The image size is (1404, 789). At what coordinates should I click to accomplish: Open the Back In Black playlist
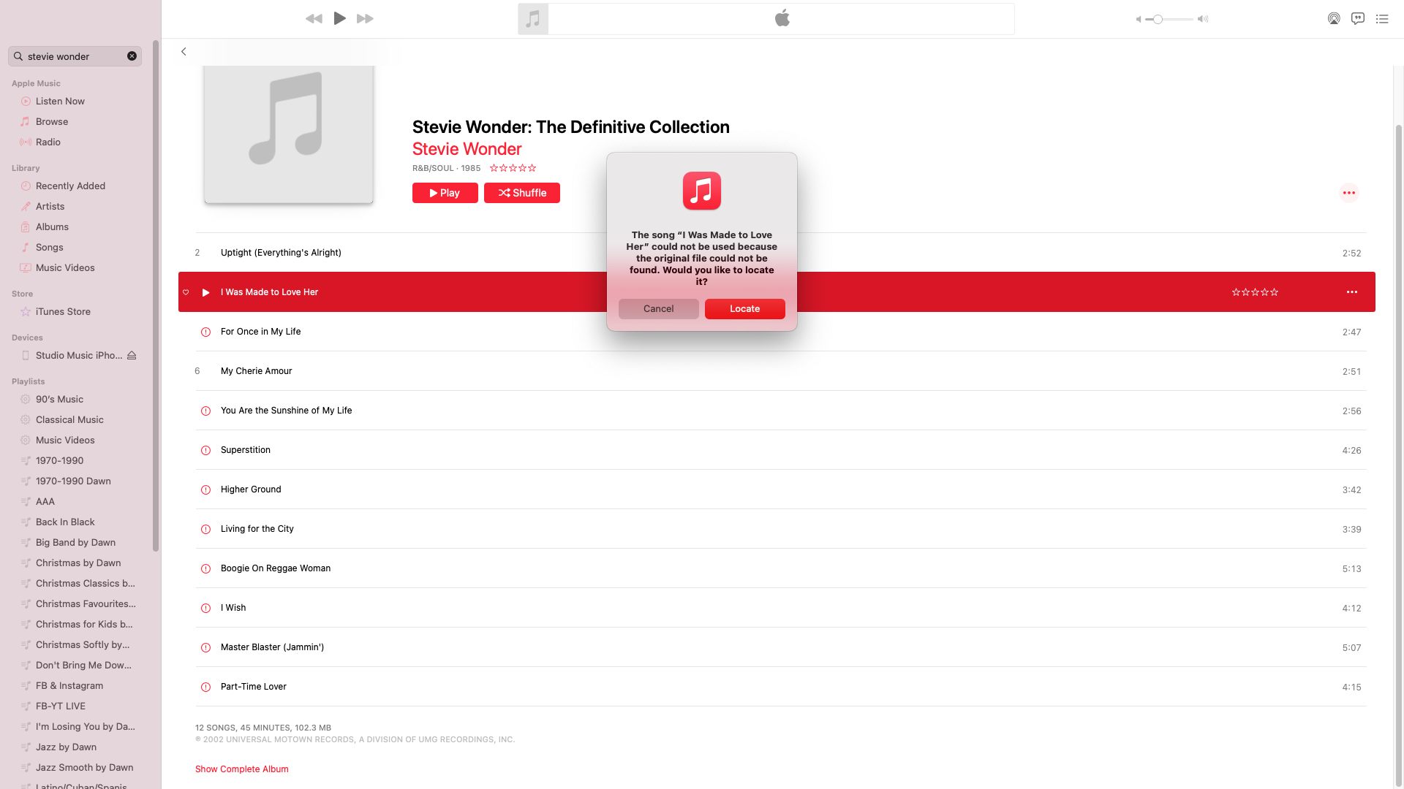(x=65, y=522)
